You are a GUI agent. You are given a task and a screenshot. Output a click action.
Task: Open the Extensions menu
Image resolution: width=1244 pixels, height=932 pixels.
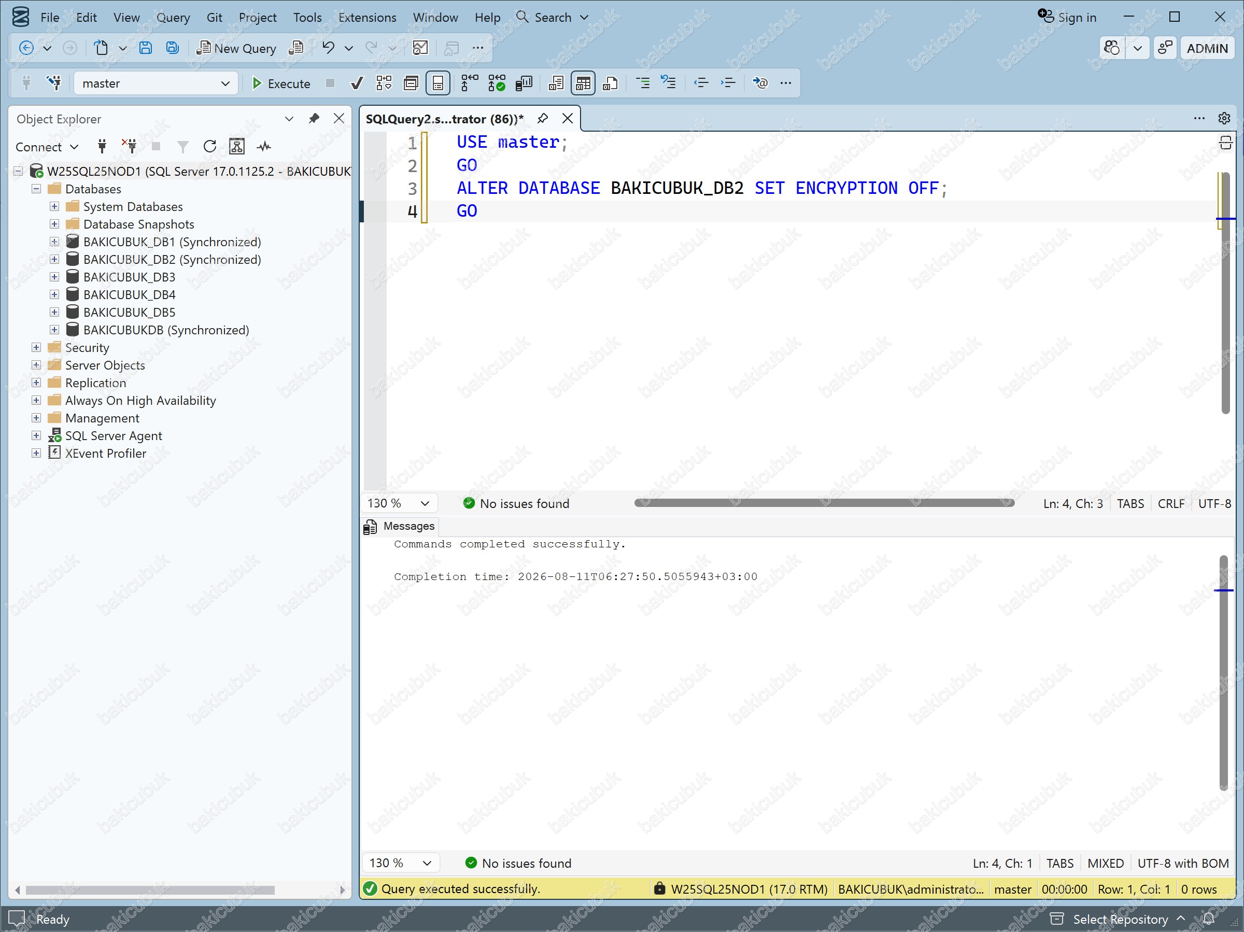(x=367, y=18)
